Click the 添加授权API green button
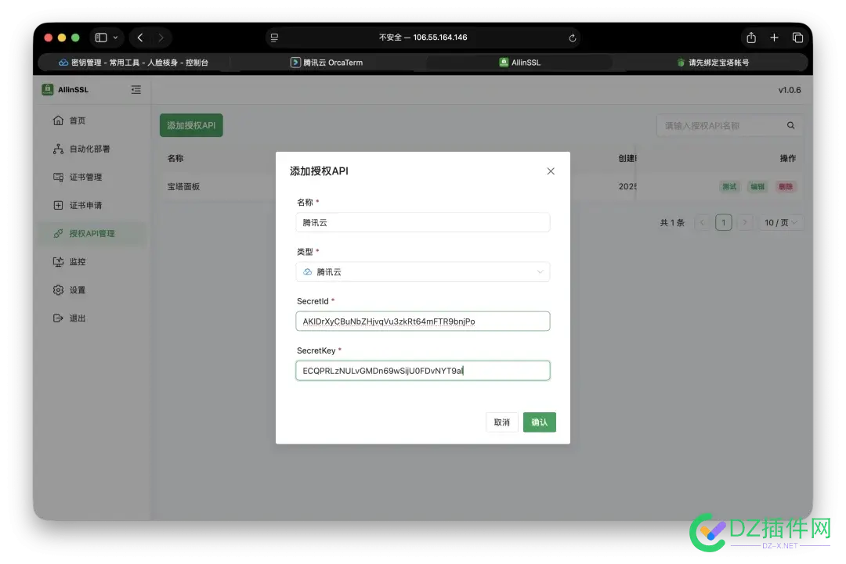Image resolution: width=846 pixels, height=564 pixels. (x=191, y=125)
